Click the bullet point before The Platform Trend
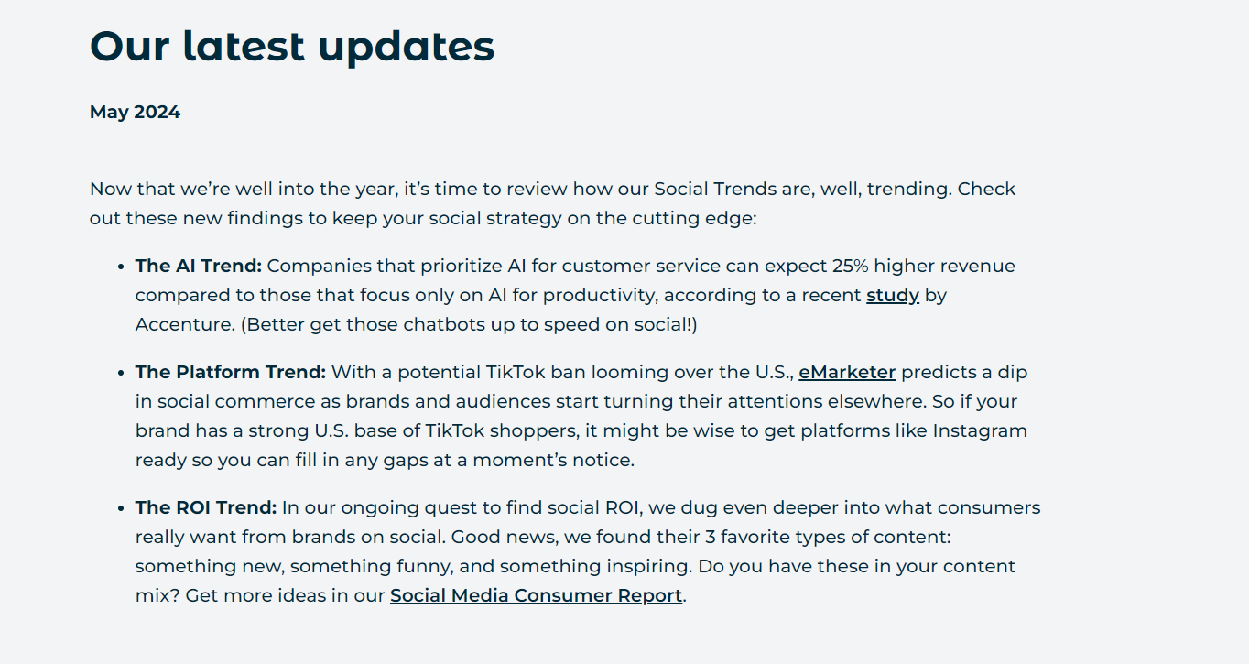This screenshot has height=664, width=1249. coord(122,374)
